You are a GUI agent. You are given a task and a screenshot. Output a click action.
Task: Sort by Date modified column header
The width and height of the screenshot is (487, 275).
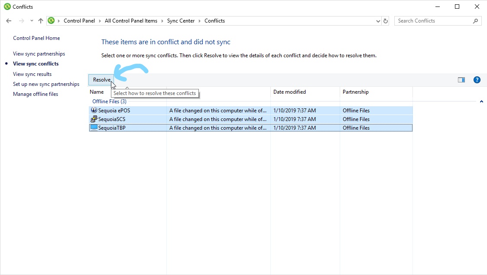[x=289, y=92]
